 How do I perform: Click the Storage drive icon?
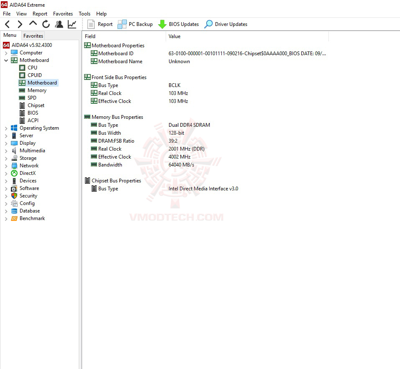14,158
